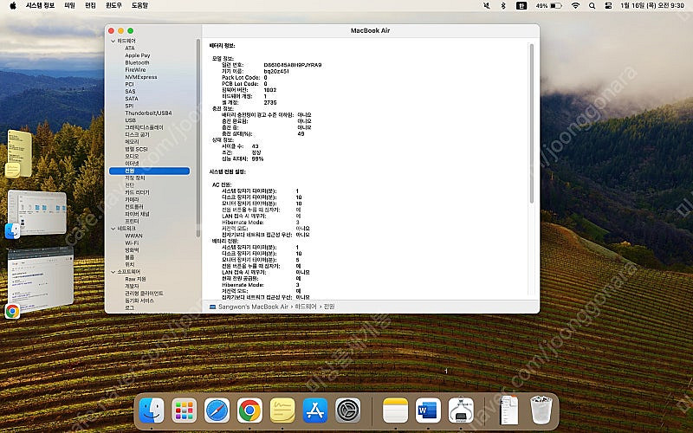The image size is (693, 433).
Task: Select PCI in the sidebar
Action: tap(129, 84)
